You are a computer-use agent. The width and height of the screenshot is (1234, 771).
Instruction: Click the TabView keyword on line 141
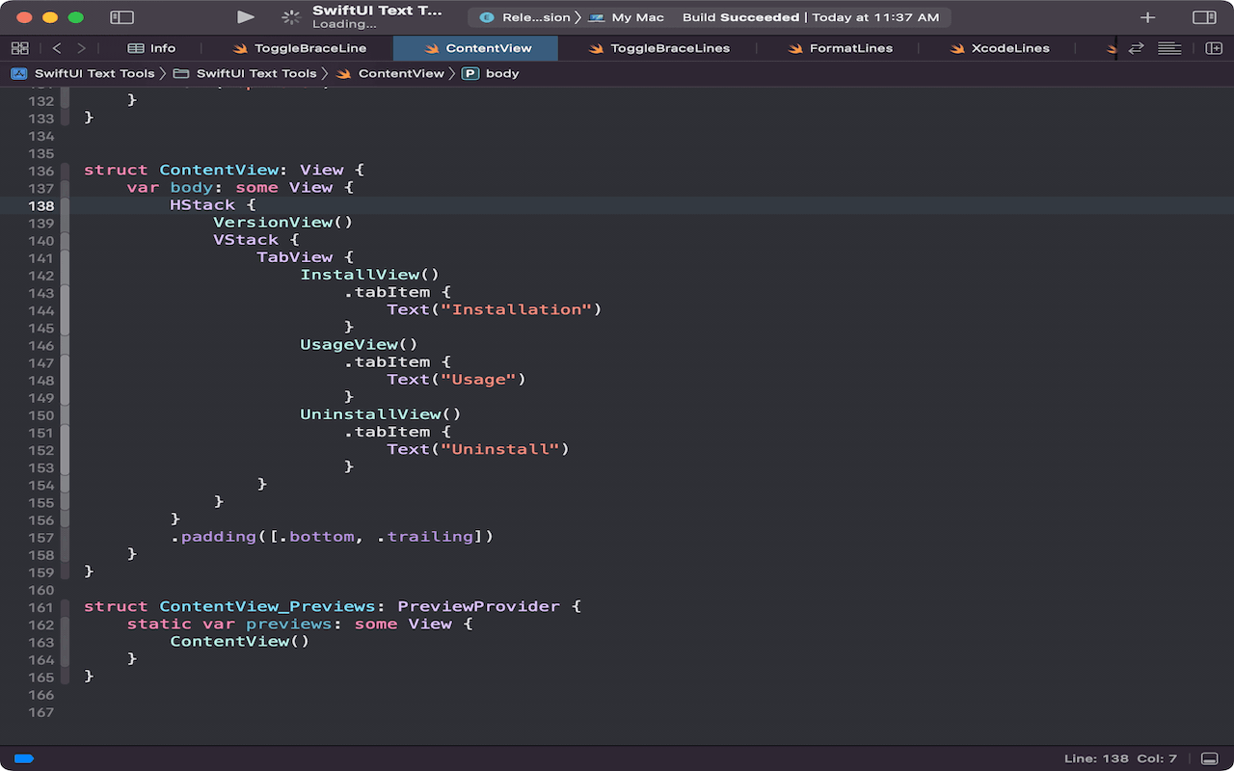pos(295,257)
